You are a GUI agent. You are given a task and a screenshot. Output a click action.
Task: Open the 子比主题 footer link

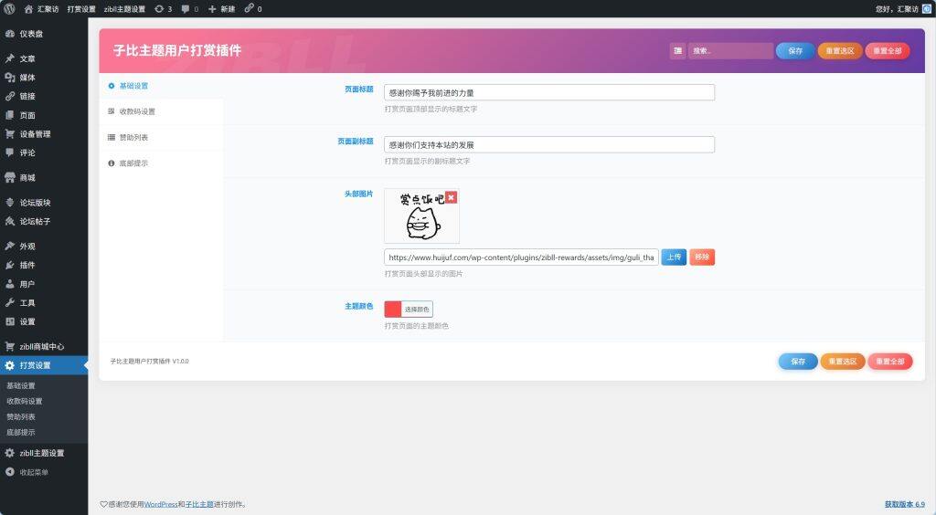point(199,504)
